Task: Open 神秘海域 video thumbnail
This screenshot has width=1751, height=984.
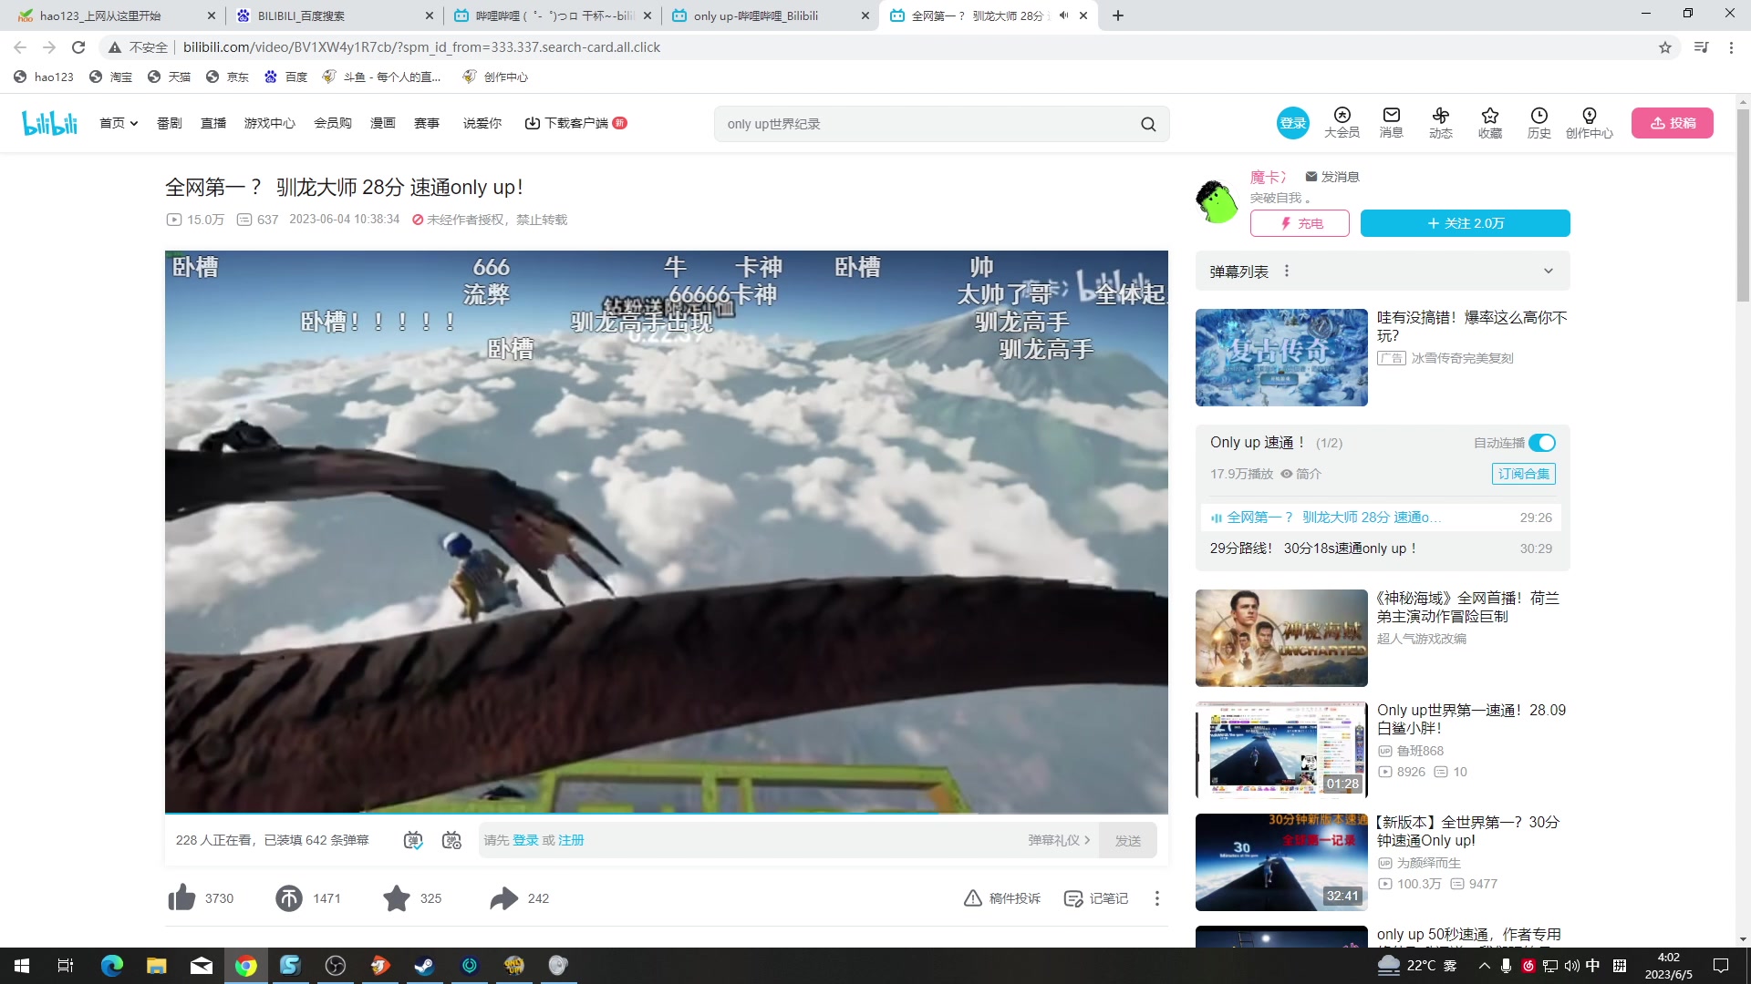Action: click(1281, 638)
